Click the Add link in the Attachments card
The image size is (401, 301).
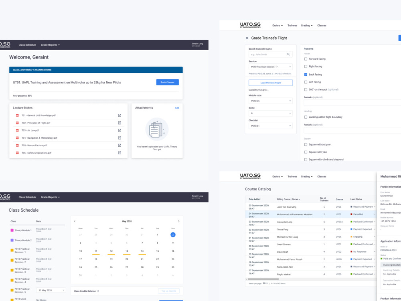click(x=177, y=108)
